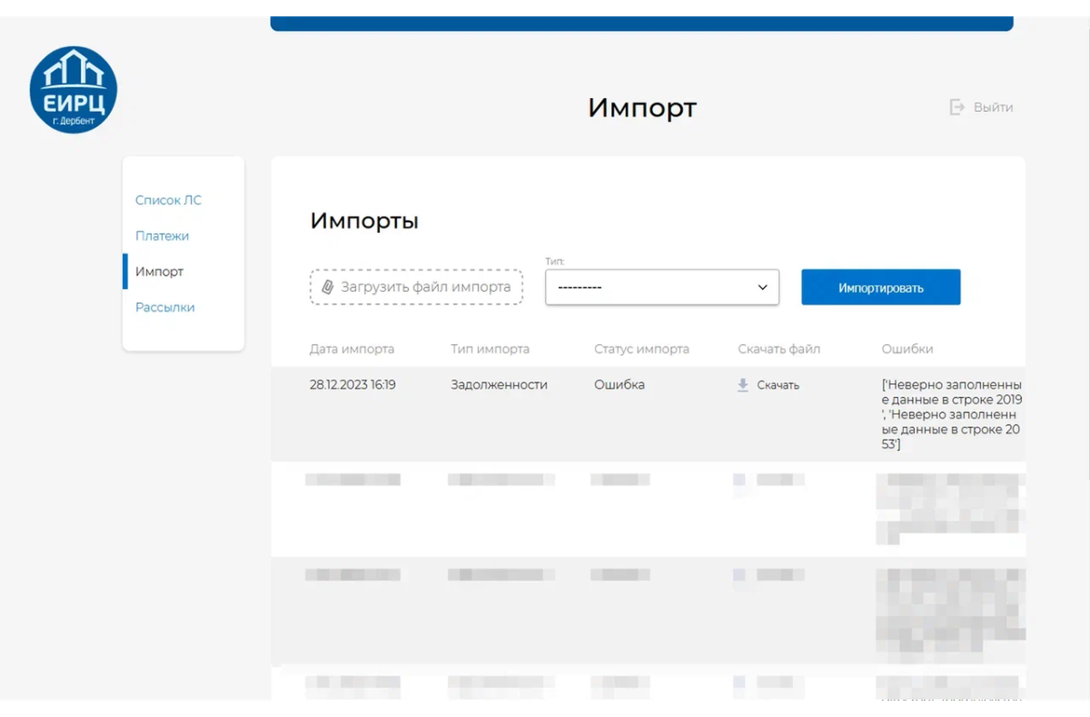The height and width of the screenshot is (717, 1090).
Task: Click the Выйти logout link
Action: pos(993,107)
